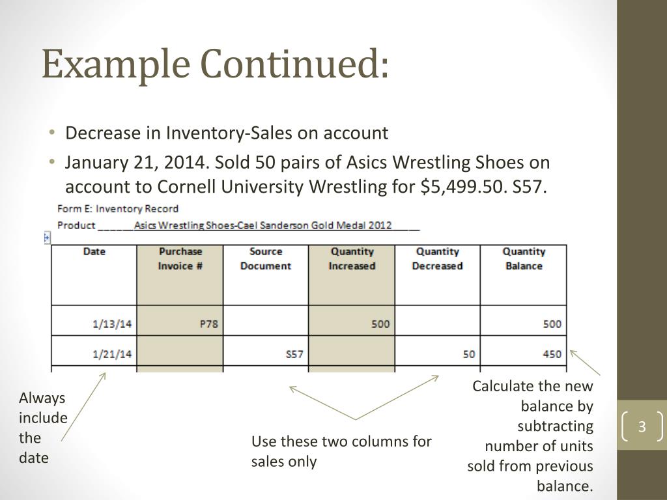Click the Date column header
This screenshot has width=667, height=500.
click(x=94, y=275)
